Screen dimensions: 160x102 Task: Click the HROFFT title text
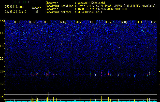click(26, 2)
